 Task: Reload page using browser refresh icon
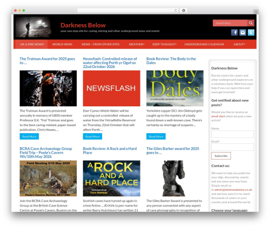tap(175, 10)
